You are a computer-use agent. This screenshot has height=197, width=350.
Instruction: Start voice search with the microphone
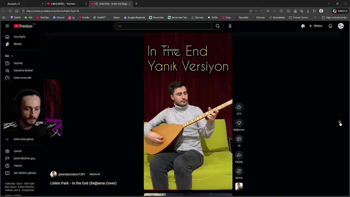[x=230, y=26]
